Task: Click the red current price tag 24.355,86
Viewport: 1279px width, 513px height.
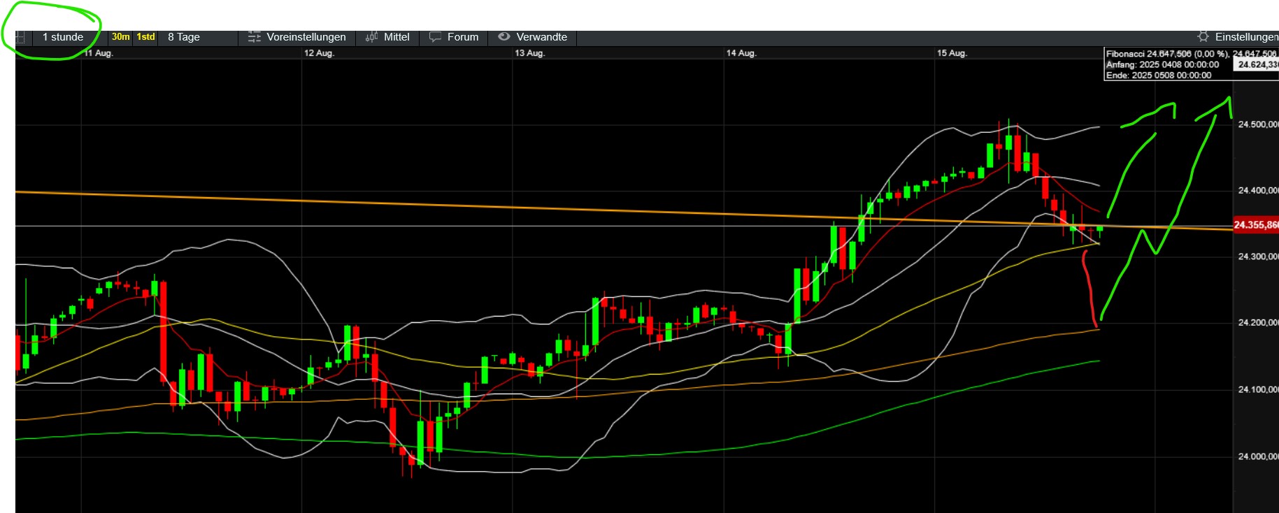Action: click(1256, 225)
